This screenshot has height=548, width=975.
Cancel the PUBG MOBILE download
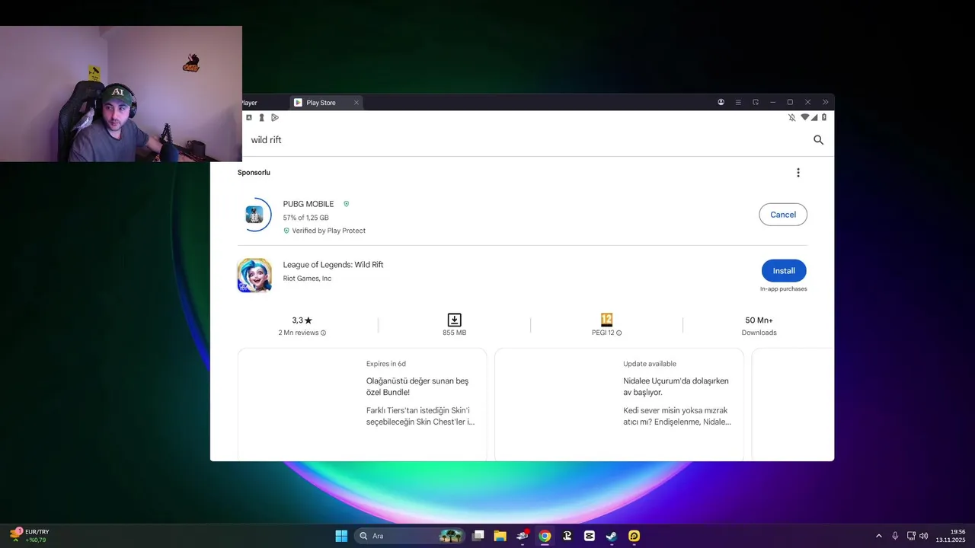click(x=783, y=215)
